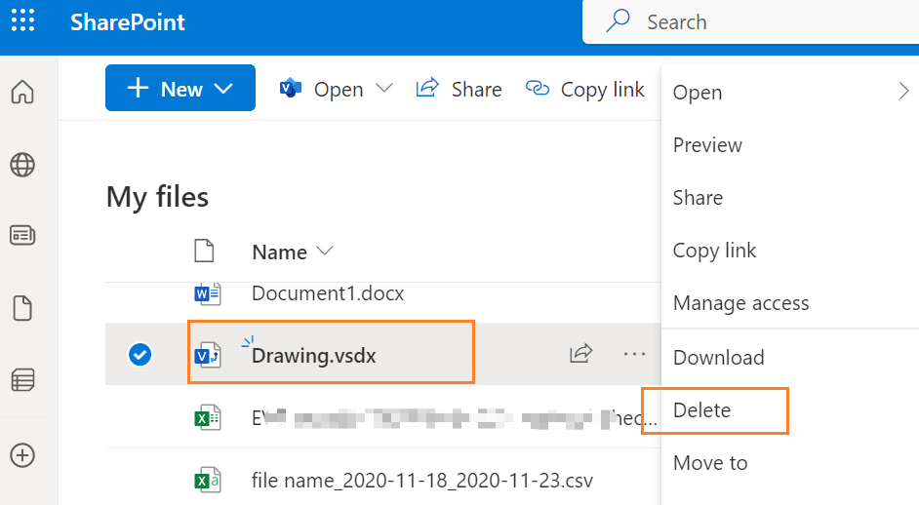Click into the Search box
Screen dimensions: 919x505
pos(750,22)
